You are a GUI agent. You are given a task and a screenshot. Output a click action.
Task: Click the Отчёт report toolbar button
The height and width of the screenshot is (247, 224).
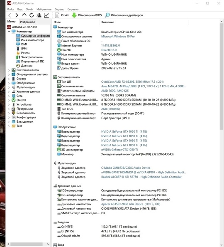pyautogui.click(x=62, y=15)
